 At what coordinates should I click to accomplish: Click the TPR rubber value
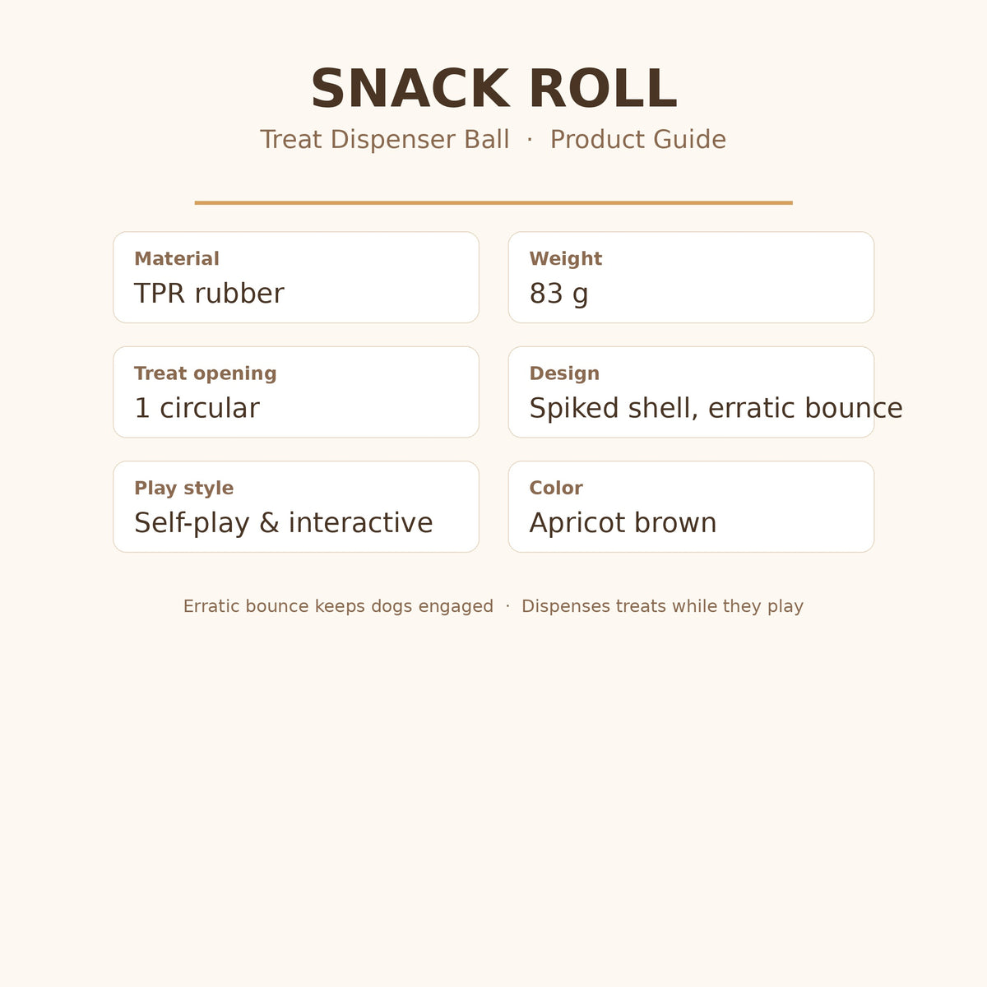coord(209,294)
